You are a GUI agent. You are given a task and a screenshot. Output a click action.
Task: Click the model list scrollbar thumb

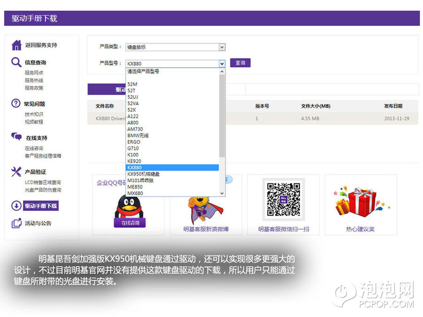tap(222, 116)
